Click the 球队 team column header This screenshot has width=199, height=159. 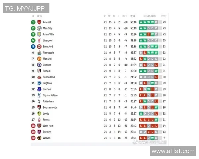pyautogui.click(x=39, y=16)
